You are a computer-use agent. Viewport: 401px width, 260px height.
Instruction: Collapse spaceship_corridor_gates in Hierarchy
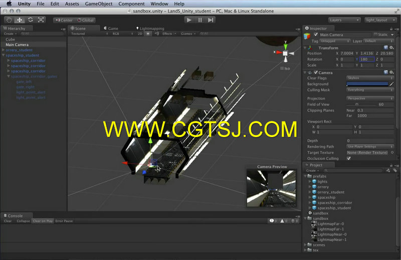coord(9,76)
